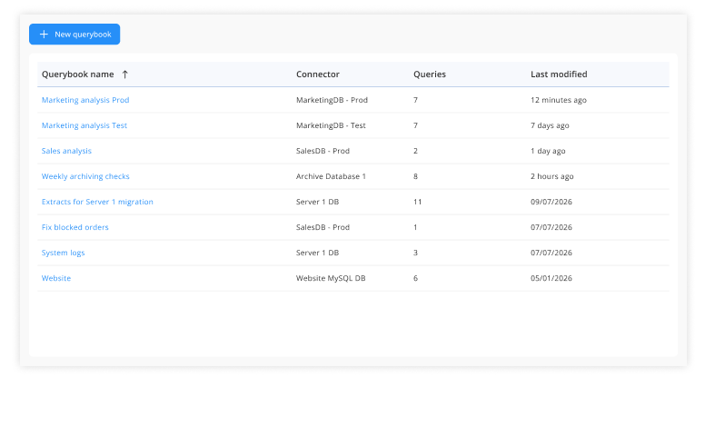
Task: Click the New querybook button
Action: click(74, 35)
